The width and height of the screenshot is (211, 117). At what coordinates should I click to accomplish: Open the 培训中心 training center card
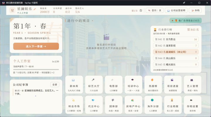133,85
